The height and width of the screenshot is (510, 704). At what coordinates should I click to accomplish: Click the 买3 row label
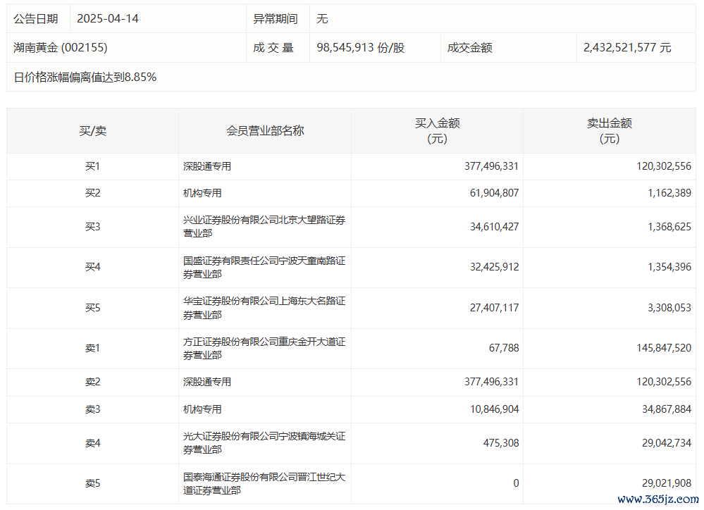pos(92,227)
